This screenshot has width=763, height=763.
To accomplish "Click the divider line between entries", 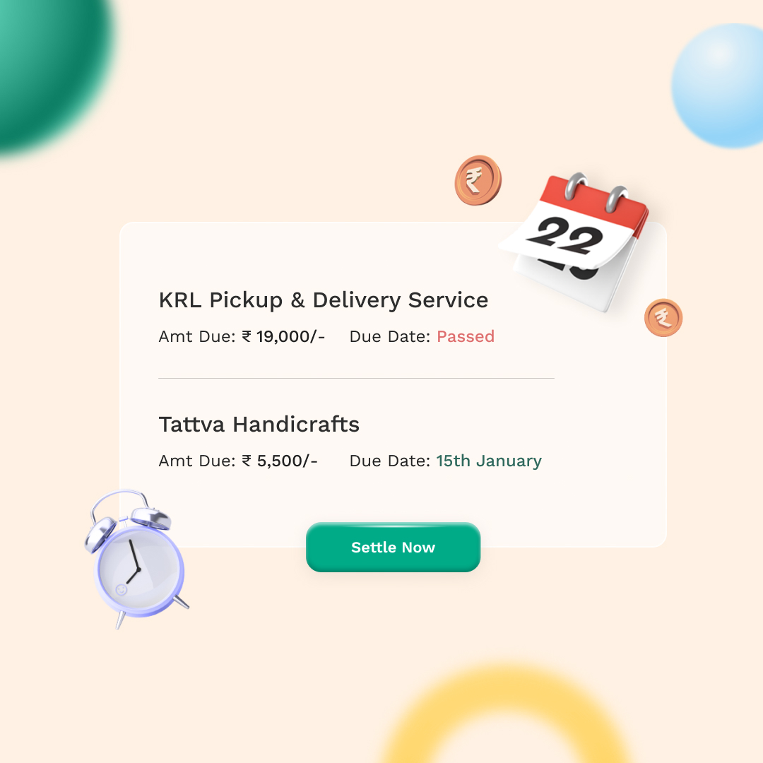I will pyautogui.click(x=356, y=378).
